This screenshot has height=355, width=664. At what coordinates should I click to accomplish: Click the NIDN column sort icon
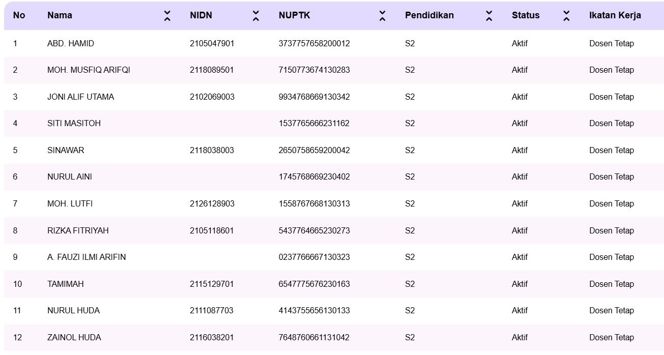coord(256,16)
